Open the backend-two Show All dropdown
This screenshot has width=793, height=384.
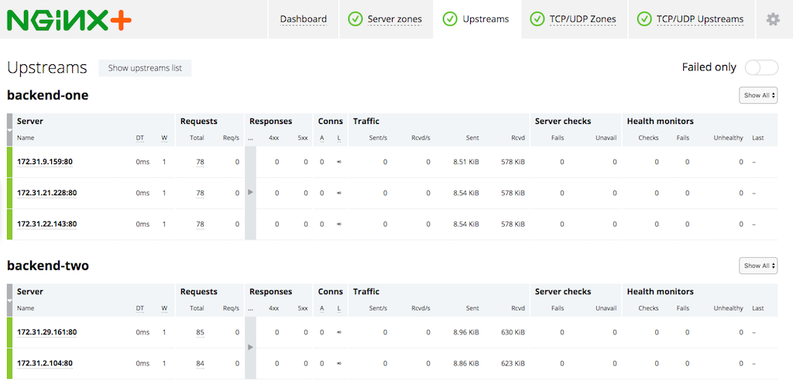coord(758,266)
